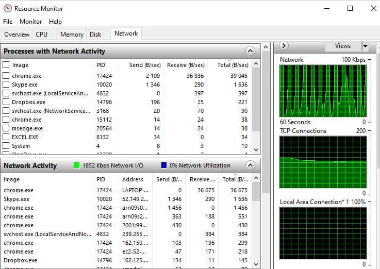Click up arrow of main pane scrollbar
The height and width of the screenshot is (269, 380).
pyautogui.click(x=266, y=47)
